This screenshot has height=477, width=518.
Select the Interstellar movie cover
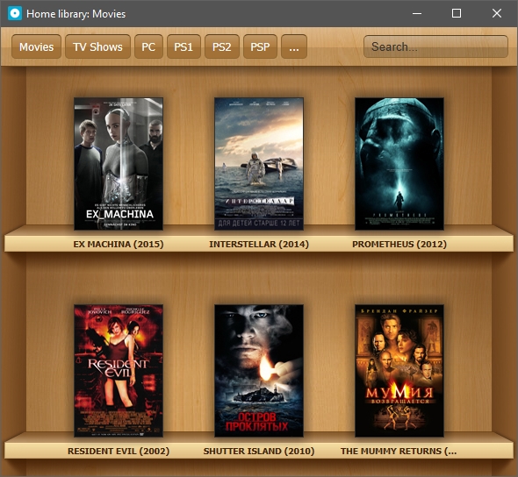259,164
